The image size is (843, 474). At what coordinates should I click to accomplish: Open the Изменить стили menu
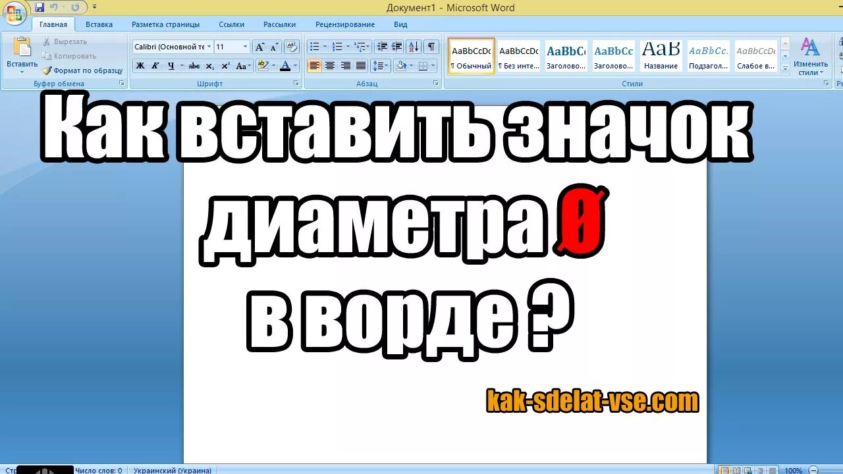810,57
